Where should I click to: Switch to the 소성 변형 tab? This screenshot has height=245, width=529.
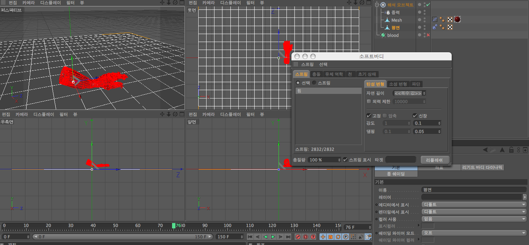pos(398,84)
